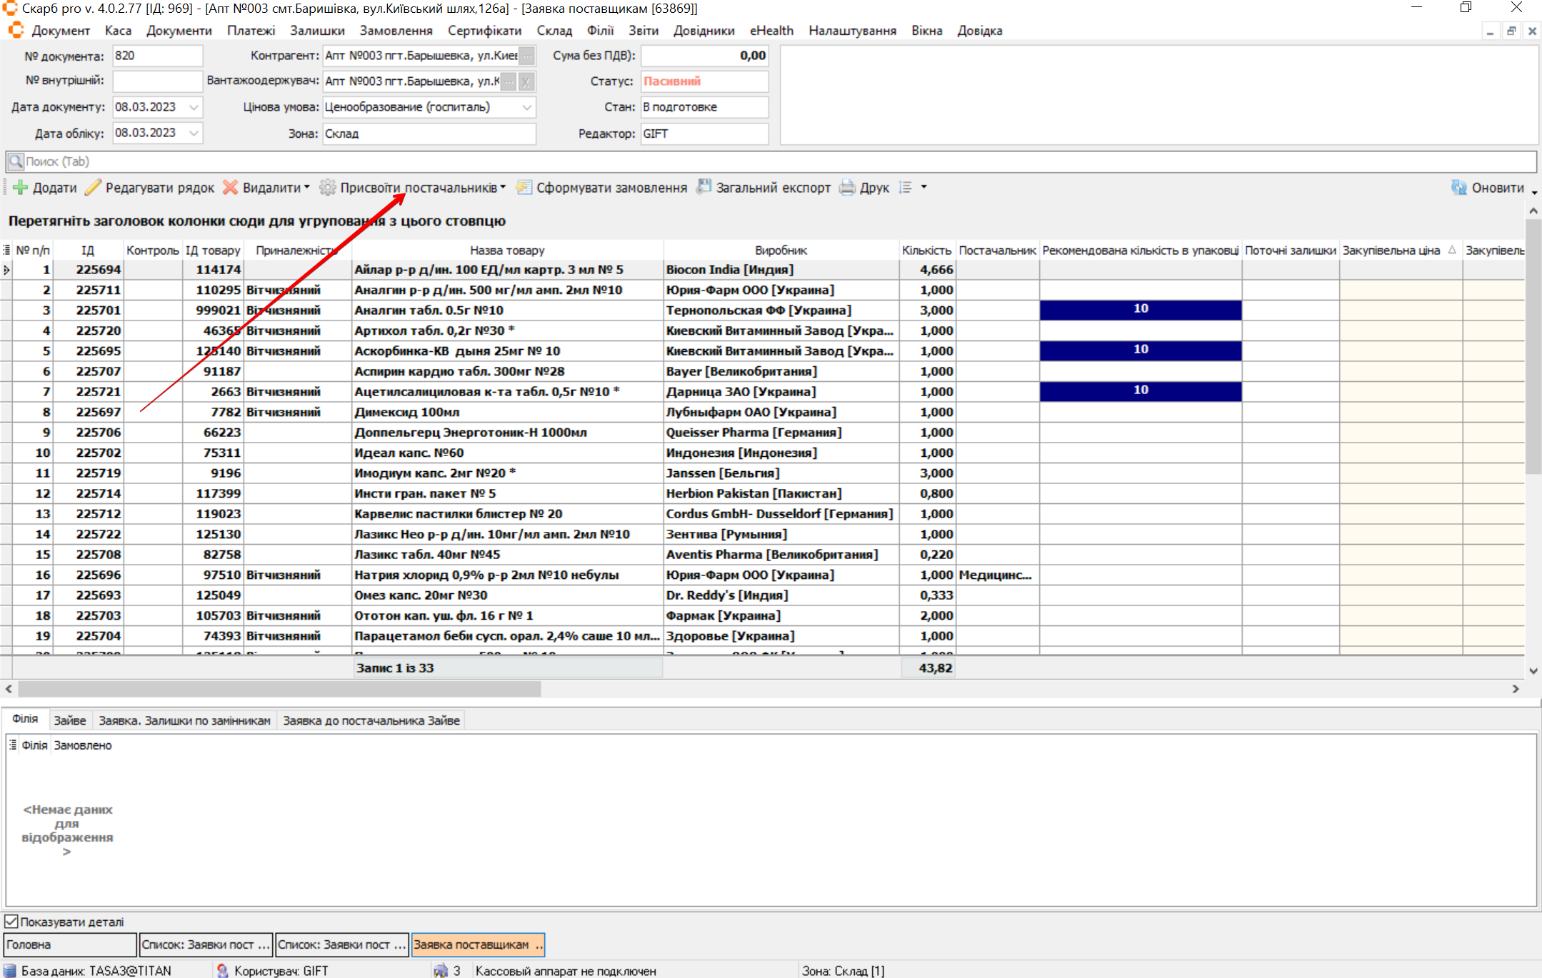Click the Загальний експорт save icon
The height and width of the screenshot is (978, 1542).
[x=704, y=188]
